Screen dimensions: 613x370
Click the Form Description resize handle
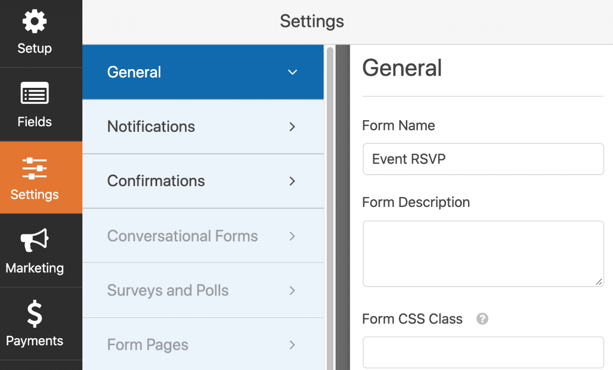[599, 282]
